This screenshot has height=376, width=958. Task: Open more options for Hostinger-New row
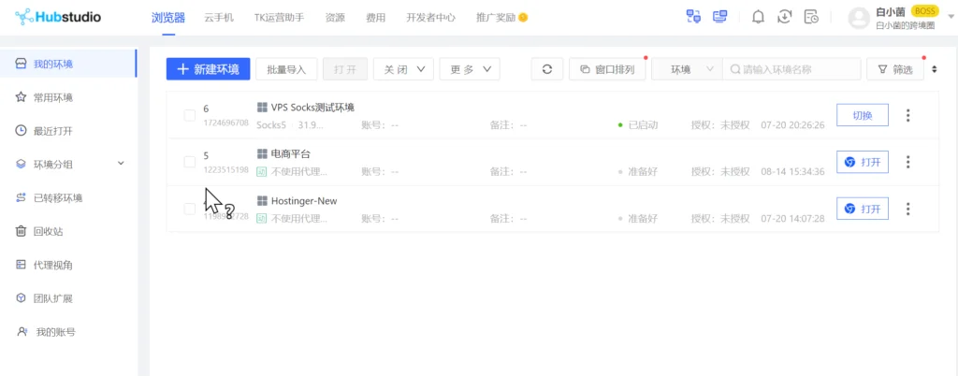(907, 209)
